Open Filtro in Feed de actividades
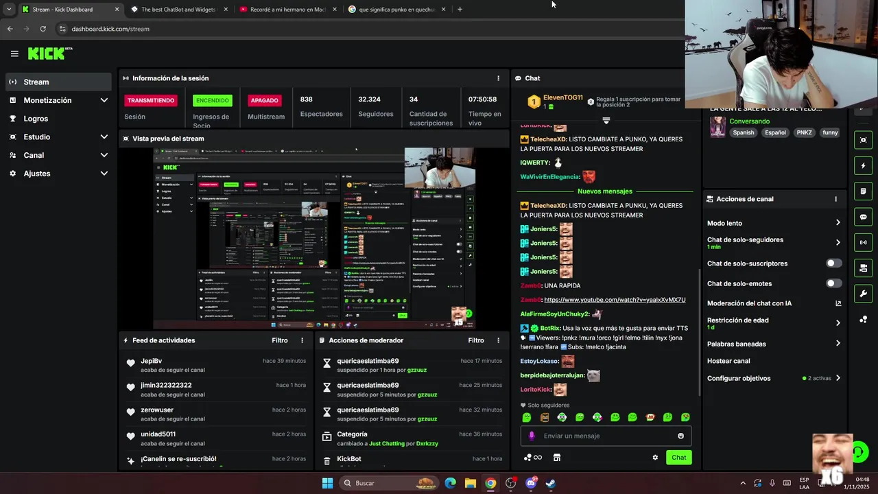 pos(280,340)
